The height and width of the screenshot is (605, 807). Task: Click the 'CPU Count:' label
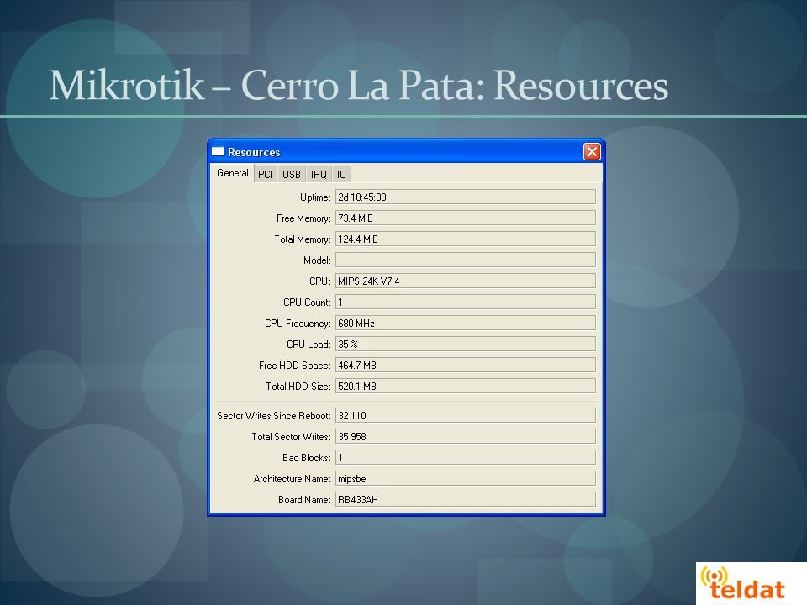pyautogui.click(x=307, y=302)
